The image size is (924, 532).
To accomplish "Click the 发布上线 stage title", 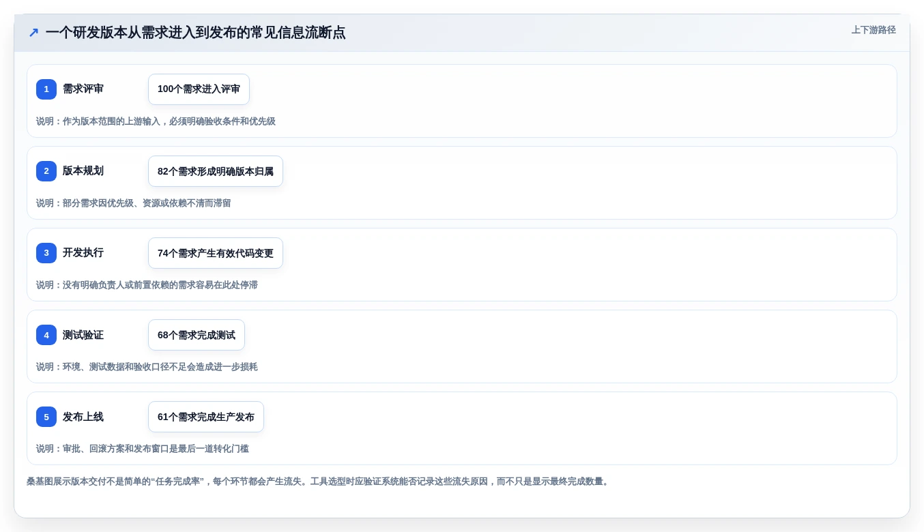I will coord(83,417).
